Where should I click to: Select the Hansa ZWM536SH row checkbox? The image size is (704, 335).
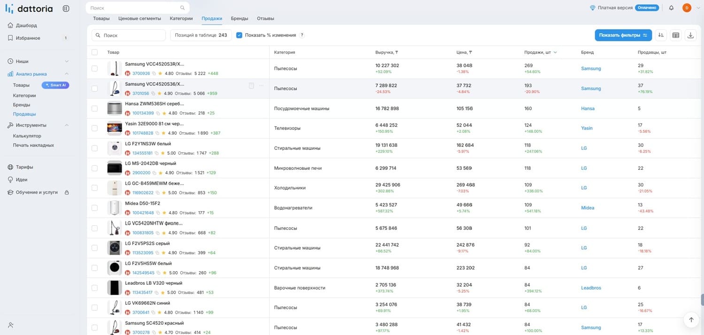[94, 108]
